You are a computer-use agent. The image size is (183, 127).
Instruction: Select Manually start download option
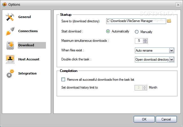click(x=137, y=32)
